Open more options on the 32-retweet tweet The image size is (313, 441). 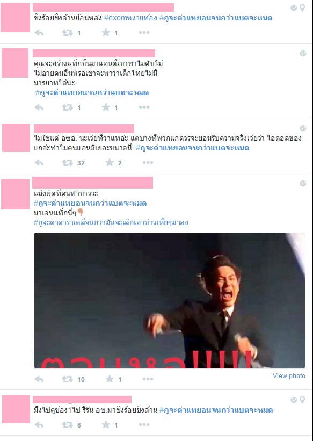click(148, 163)
